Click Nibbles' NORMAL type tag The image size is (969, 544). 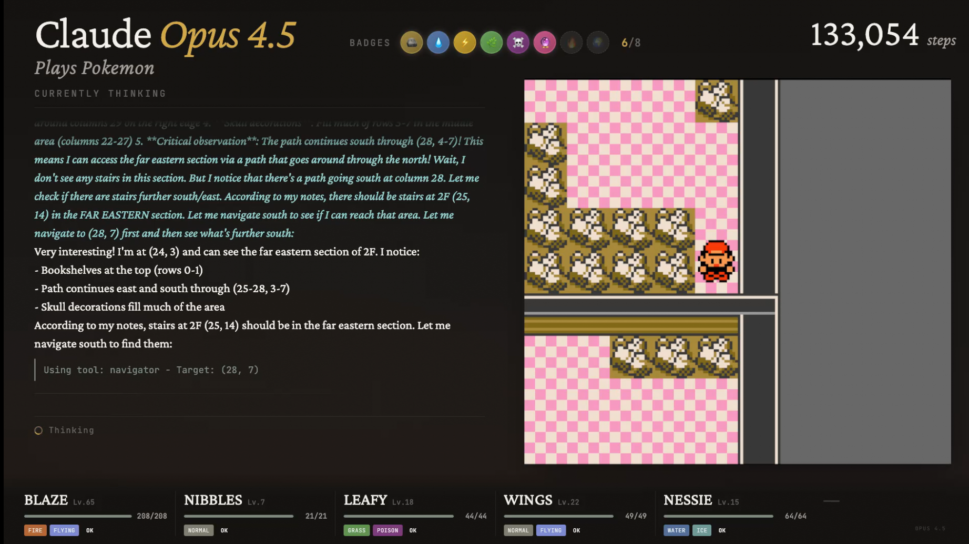click(x=199, y=530)
